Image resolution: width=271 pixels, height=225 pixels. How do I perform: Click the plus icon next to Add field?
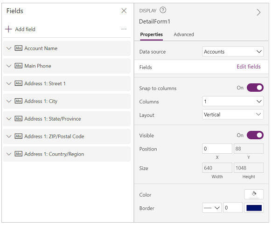point(8,29)
